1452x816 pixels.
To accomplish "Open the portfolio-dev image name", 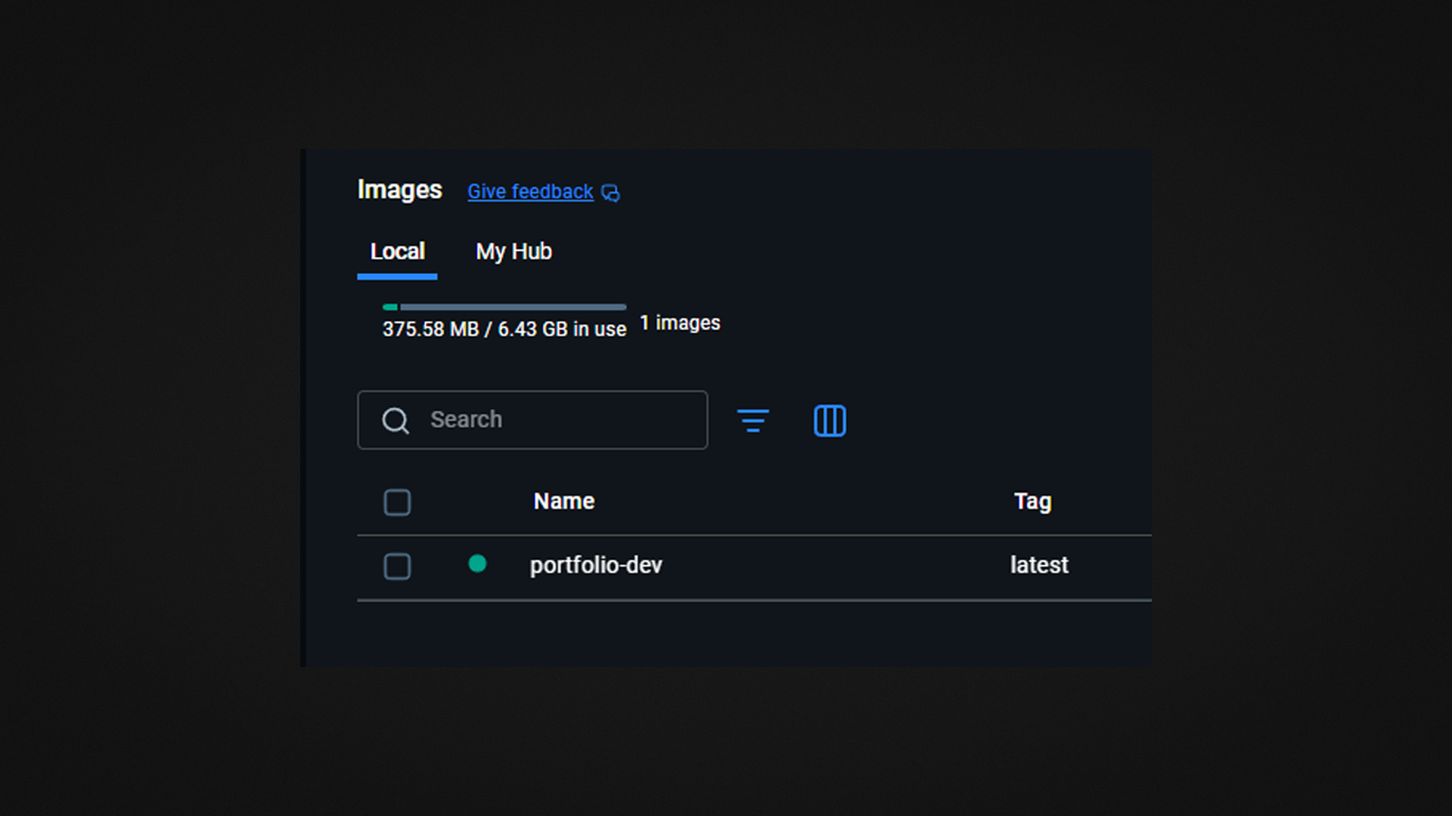I will (x=596, y=565).
